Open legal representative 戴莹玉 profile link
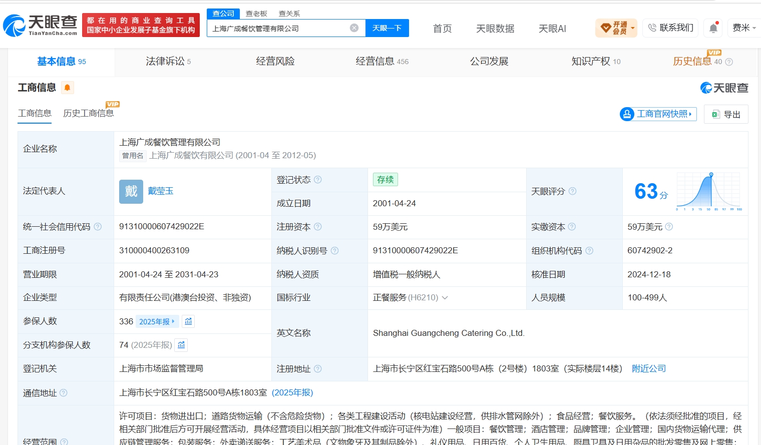The height and width of the screenshot is (445, 761). [x=161, y=191]
